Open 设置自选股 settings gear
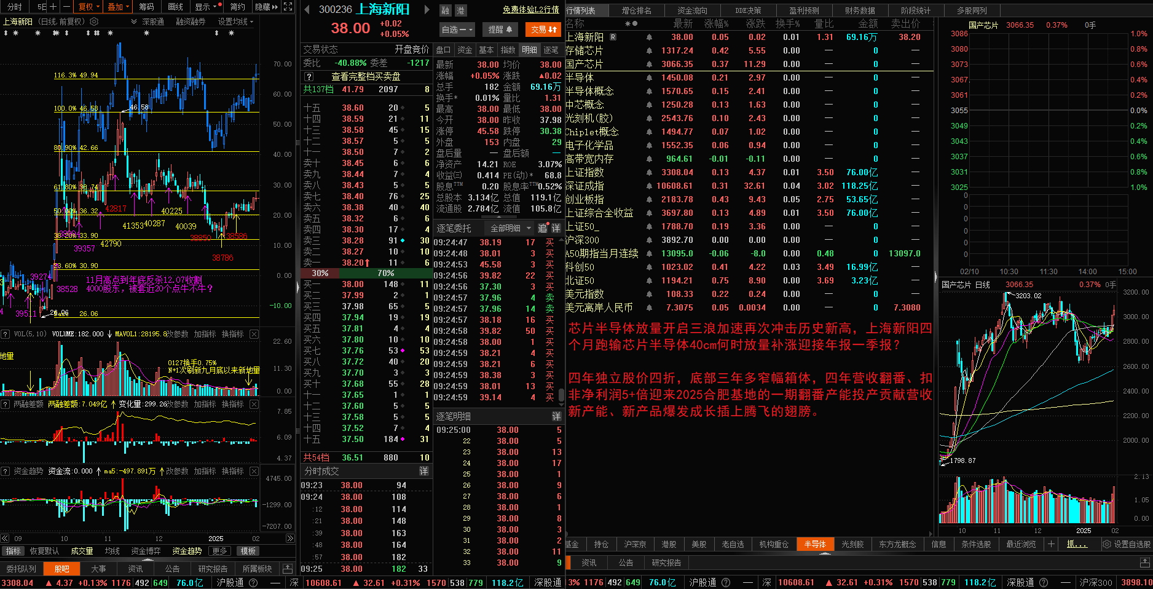1153x589 pixels. click(x=1107, y=544)
